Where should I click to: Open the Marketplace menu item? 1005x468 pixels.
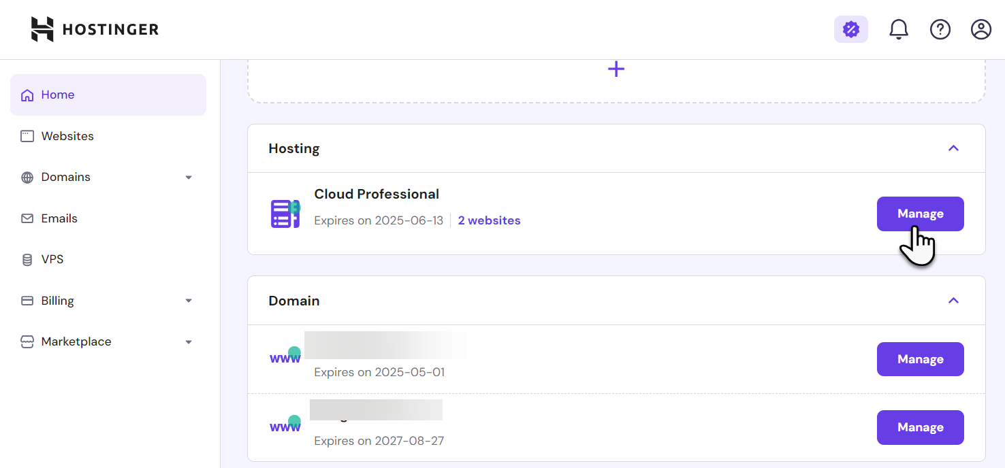pos(108,341)
